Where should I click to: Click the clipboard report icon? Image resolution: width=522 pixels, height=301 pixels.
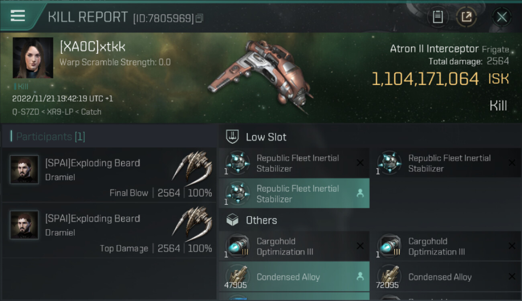[x=438, y=17]
